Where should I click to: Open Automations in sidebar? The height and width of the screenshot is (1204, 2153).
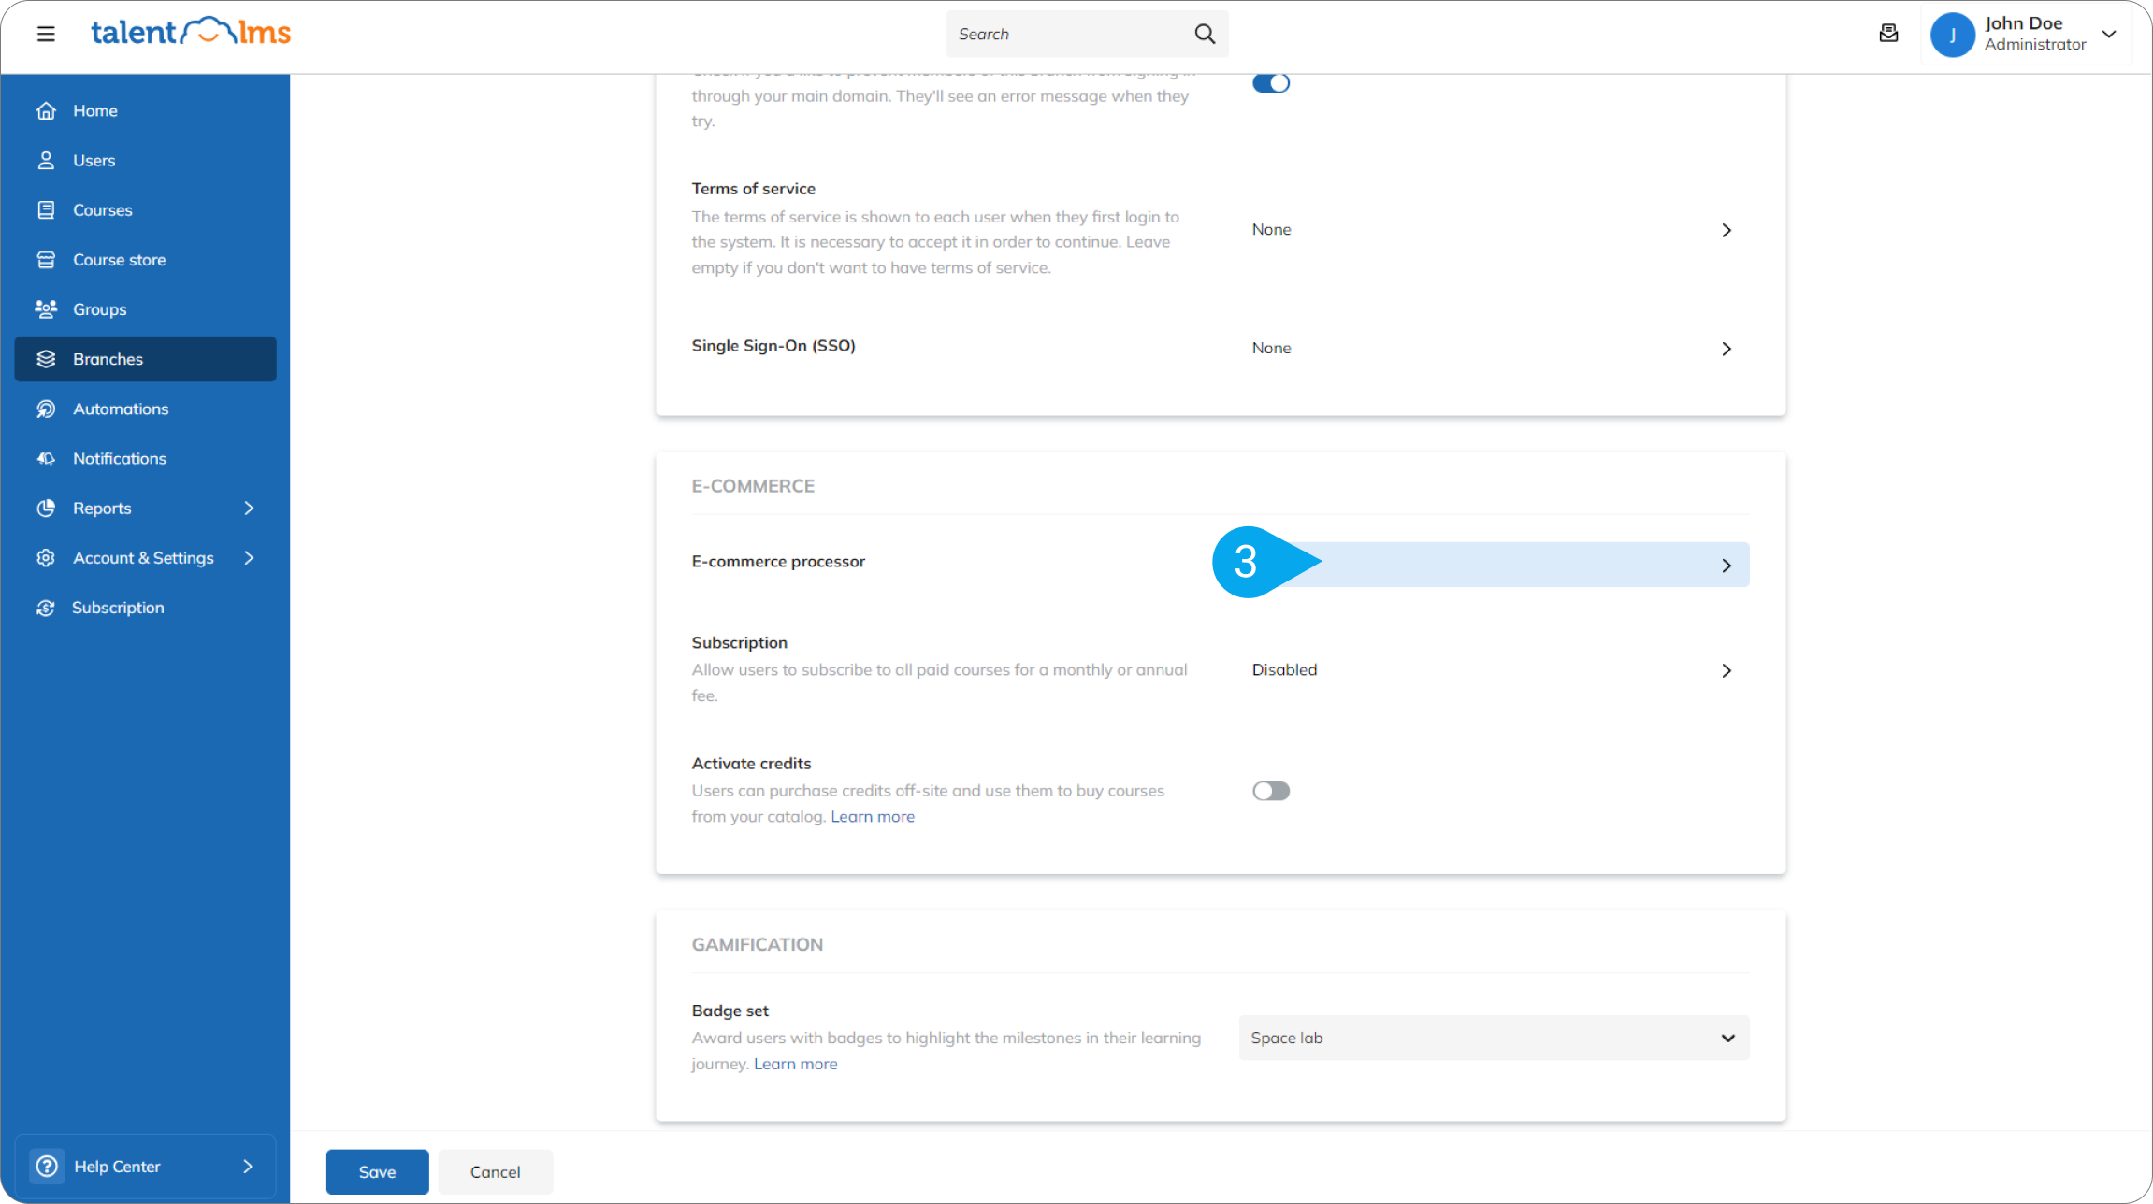145,408
